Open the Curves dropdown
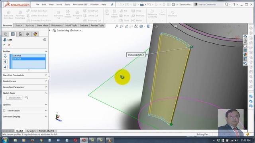Image resolution: width=255 pixels, height=143 pixels. (162, 21)
